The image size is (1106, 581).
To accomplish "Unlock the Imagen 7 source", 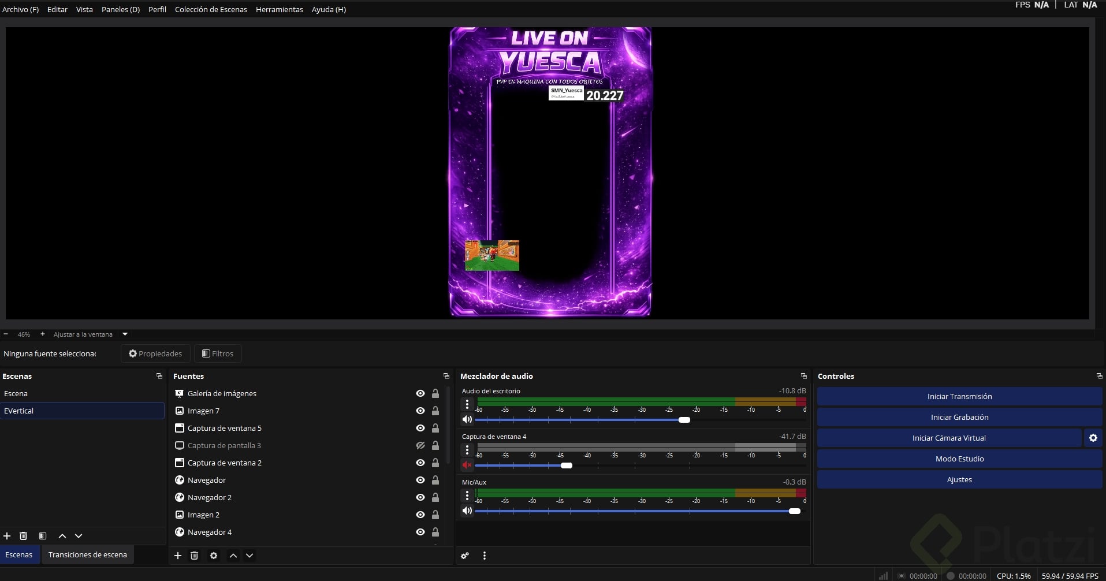I will pos(435,411).
